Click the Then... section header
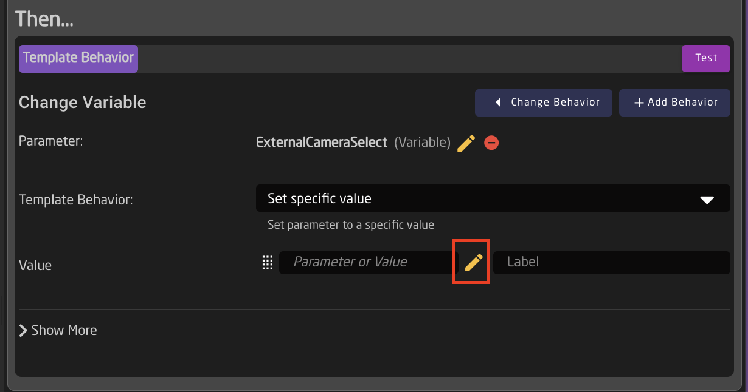This screenshot has height=392, width=748. click(x=44, y=19)
